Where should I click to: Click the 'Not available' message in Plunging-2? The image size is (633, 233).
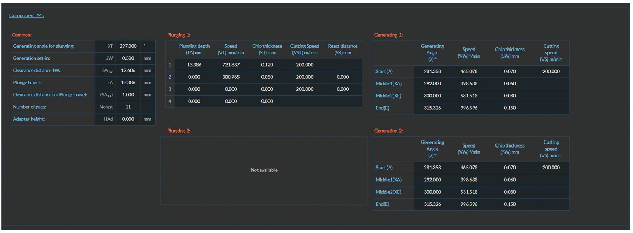[264, 170]
